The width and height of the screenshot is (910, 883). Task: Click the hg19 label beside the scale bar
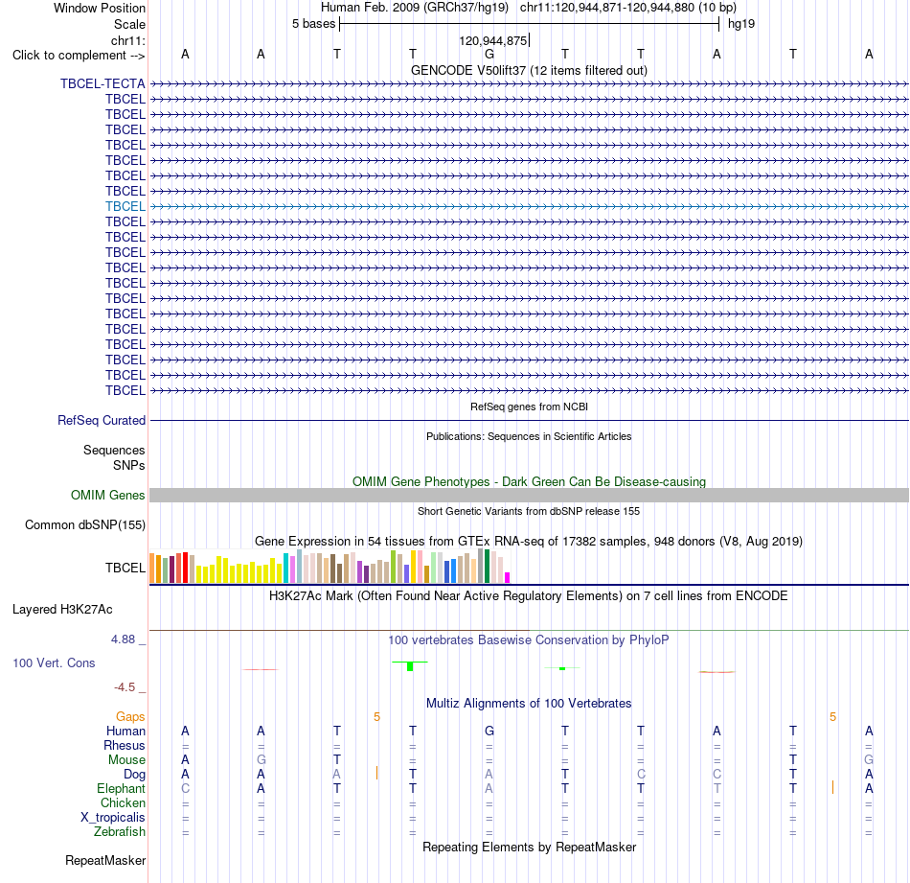point(741,24)
